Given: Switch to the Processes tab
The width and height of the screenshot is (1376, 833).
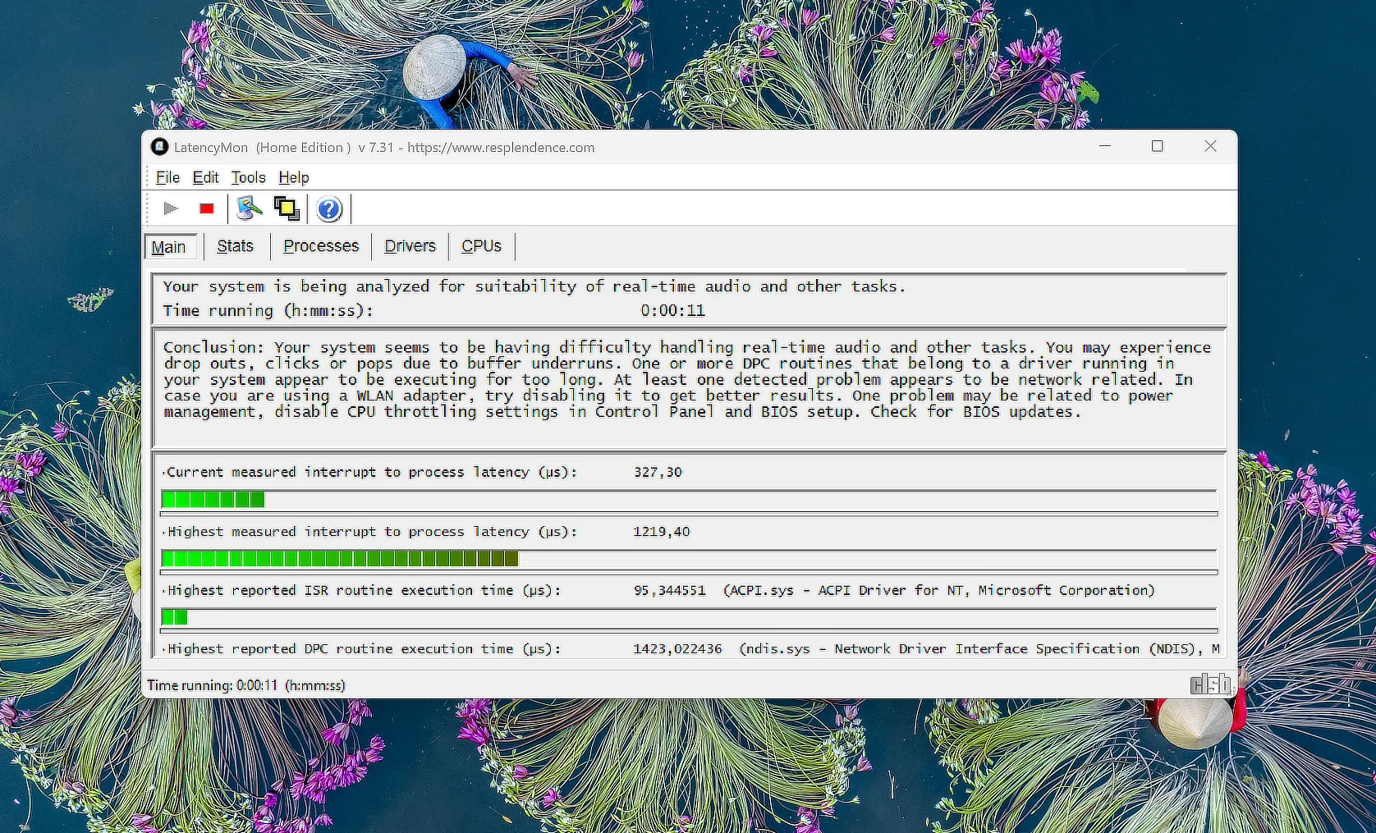Looking at the screenshot, I should click(x=321, y=246).
